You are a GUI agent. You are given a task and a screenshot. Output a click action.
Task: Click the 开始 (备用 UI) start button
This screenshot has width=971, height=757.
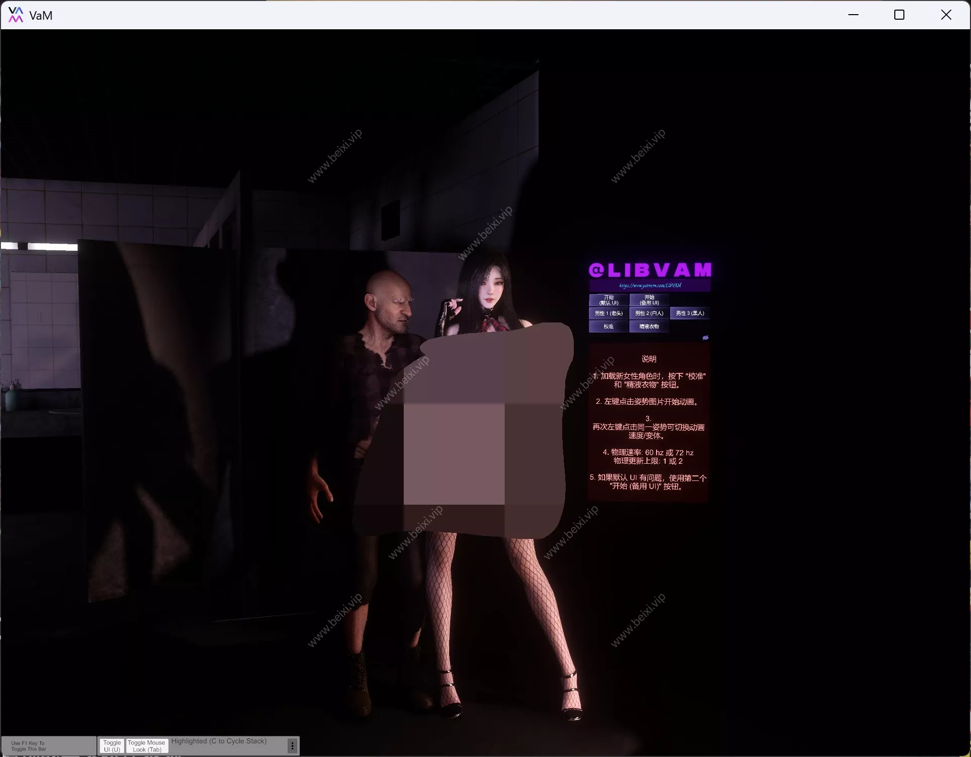(x=649, y=300)
